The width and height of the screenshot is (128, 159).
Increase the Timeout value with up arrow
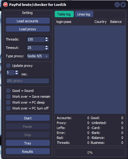click(47, 46)
